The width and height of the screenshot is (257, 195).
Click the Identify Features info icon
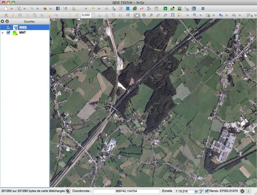195,15
